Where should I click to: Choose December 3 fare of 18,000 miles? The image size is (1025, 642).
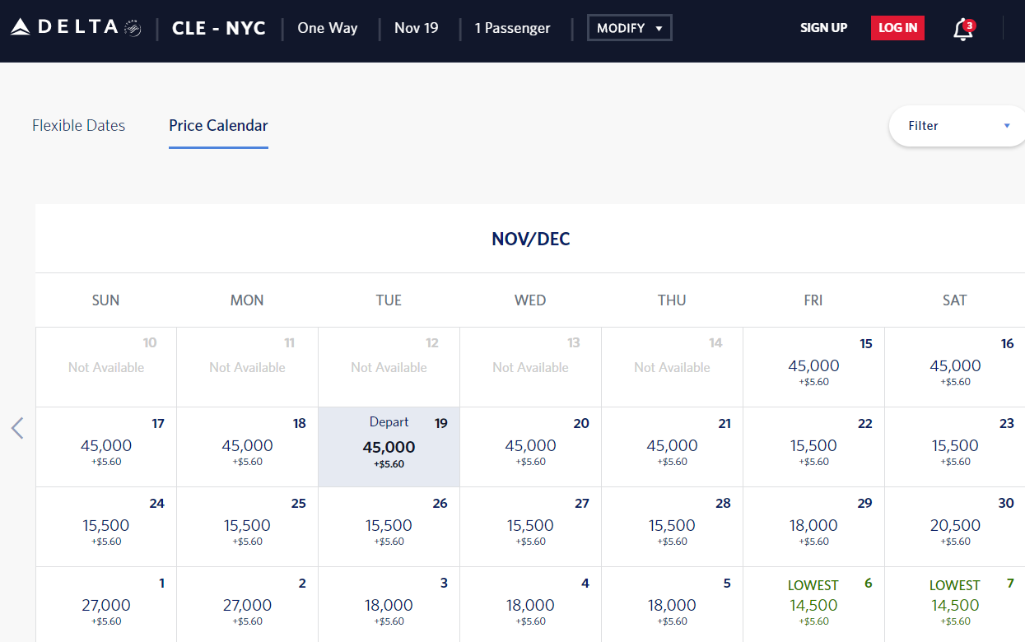tap(389, 607)
